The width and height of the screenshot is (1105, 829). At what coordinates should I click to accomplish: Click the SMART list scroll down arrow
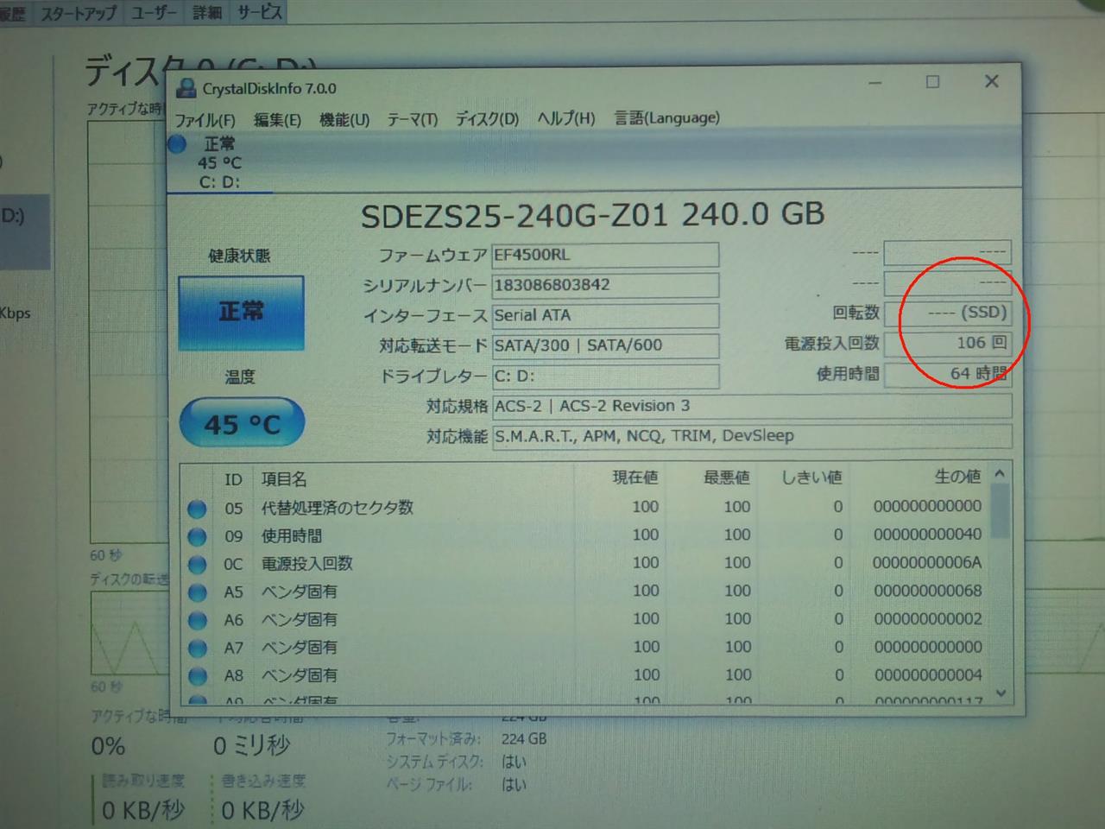pyautogui.click(x=1001, y=693)
